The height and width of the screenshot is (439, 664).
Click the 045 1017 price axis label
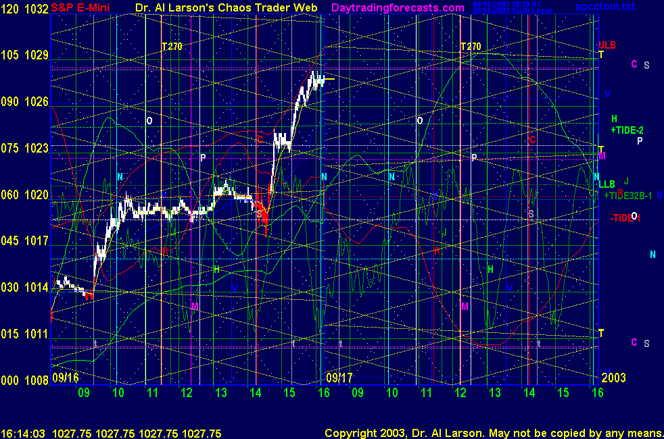pos(24,240)
